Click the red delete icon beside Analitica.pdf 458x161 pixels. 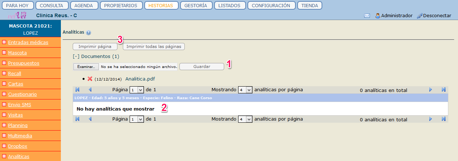[x=90, y=79]
